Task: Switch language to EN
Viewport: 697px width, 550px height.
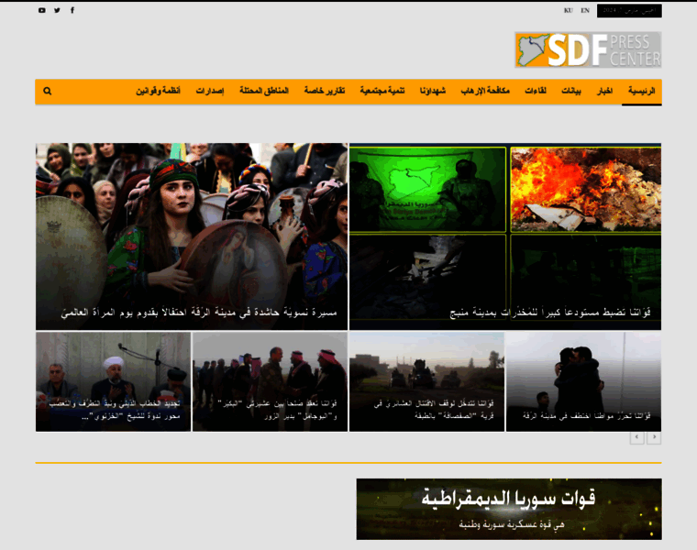Action: [585, 11]
